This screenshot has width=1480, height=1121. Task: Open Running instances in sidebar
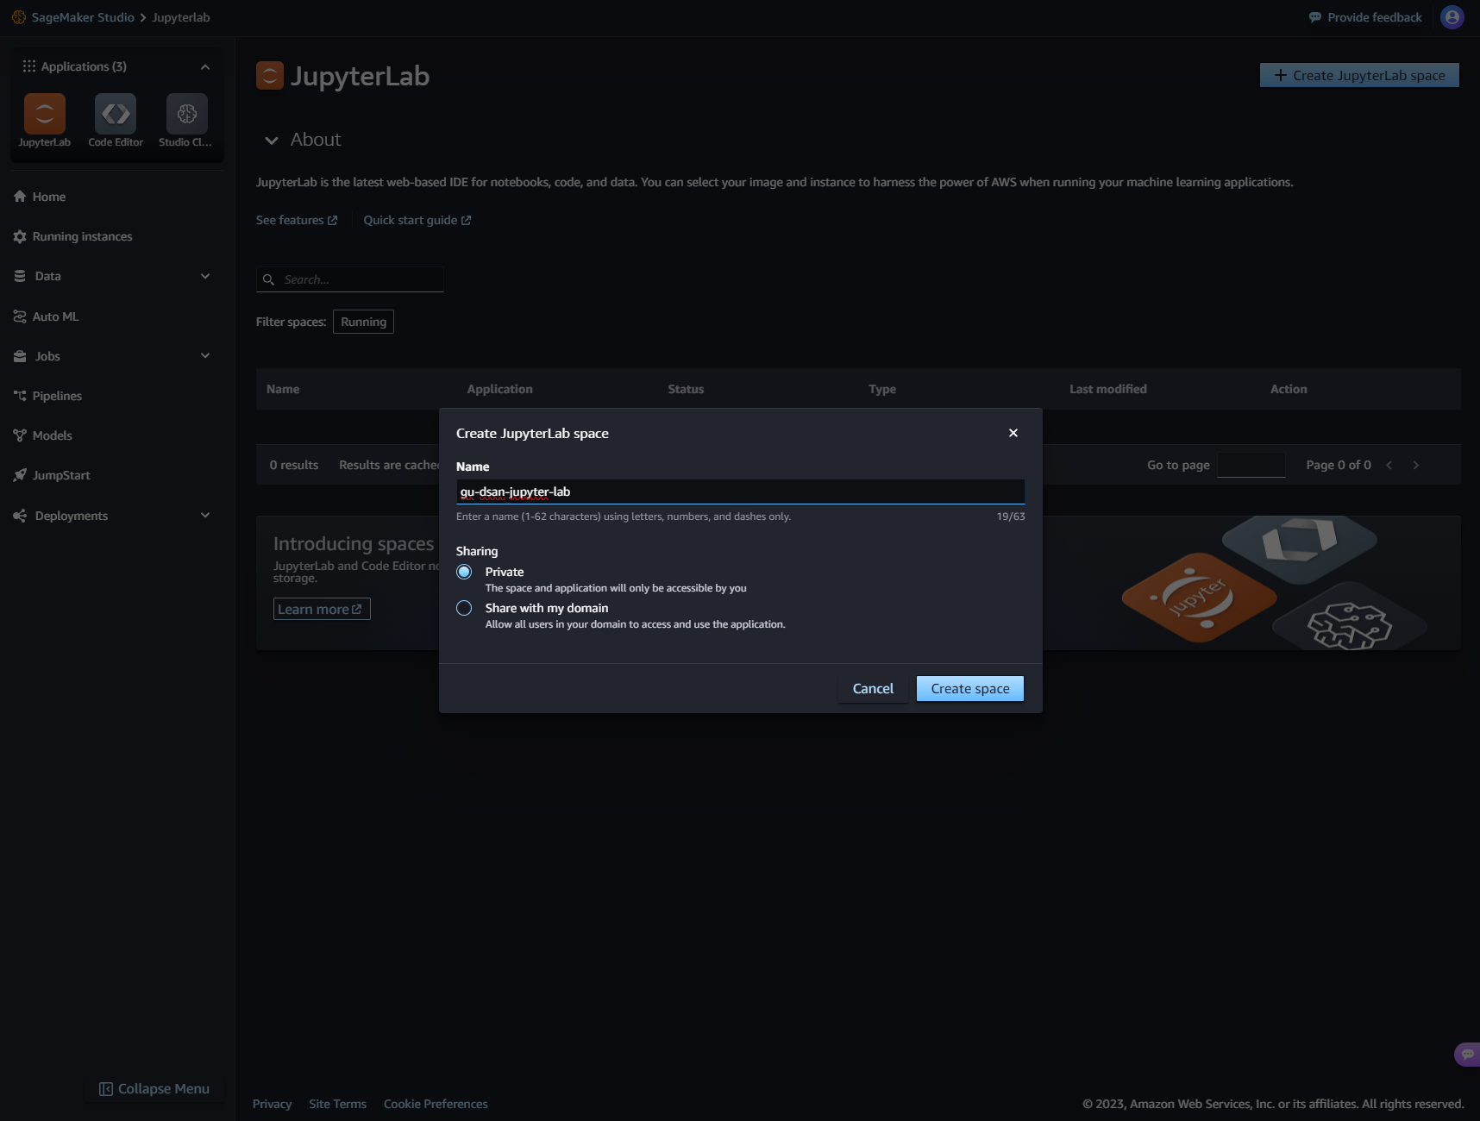(82, 236)
